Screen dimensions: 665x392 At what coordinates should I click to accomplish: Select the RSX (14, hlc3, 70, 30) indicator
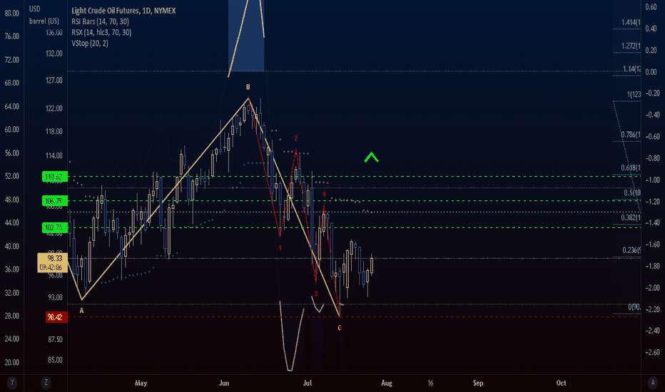[101, 32]
